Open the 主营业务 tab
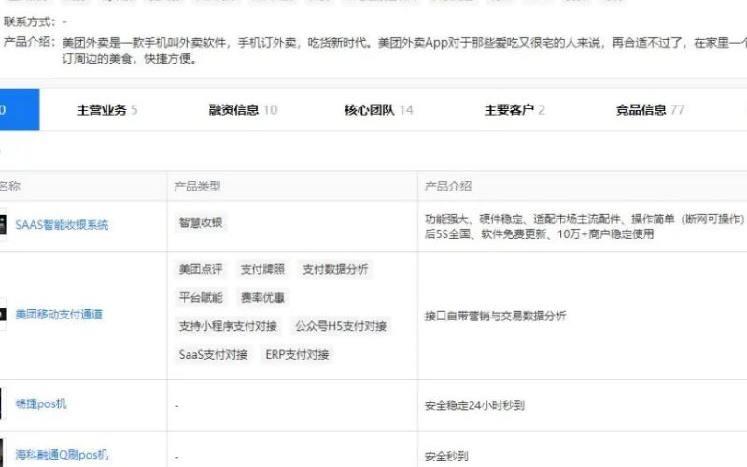Screen dimensions: 747x467 [107, 110]
